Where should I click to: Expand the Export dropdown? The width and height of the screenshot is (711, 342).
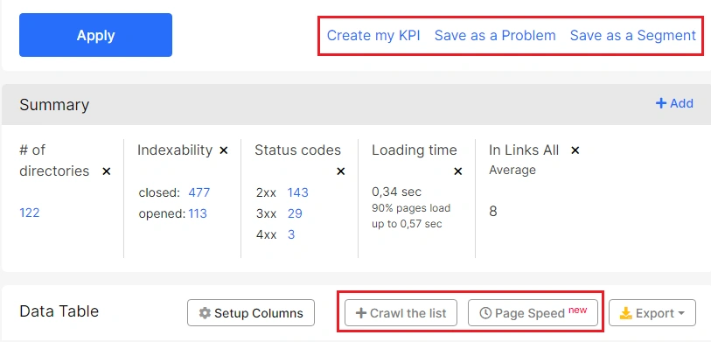(x=652, y=313)
